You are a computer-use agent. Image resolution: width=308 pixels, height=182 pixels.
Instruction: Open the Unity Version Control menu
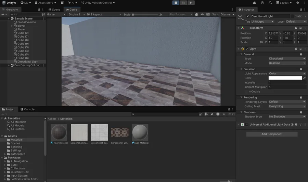click(x=98, y=3)
